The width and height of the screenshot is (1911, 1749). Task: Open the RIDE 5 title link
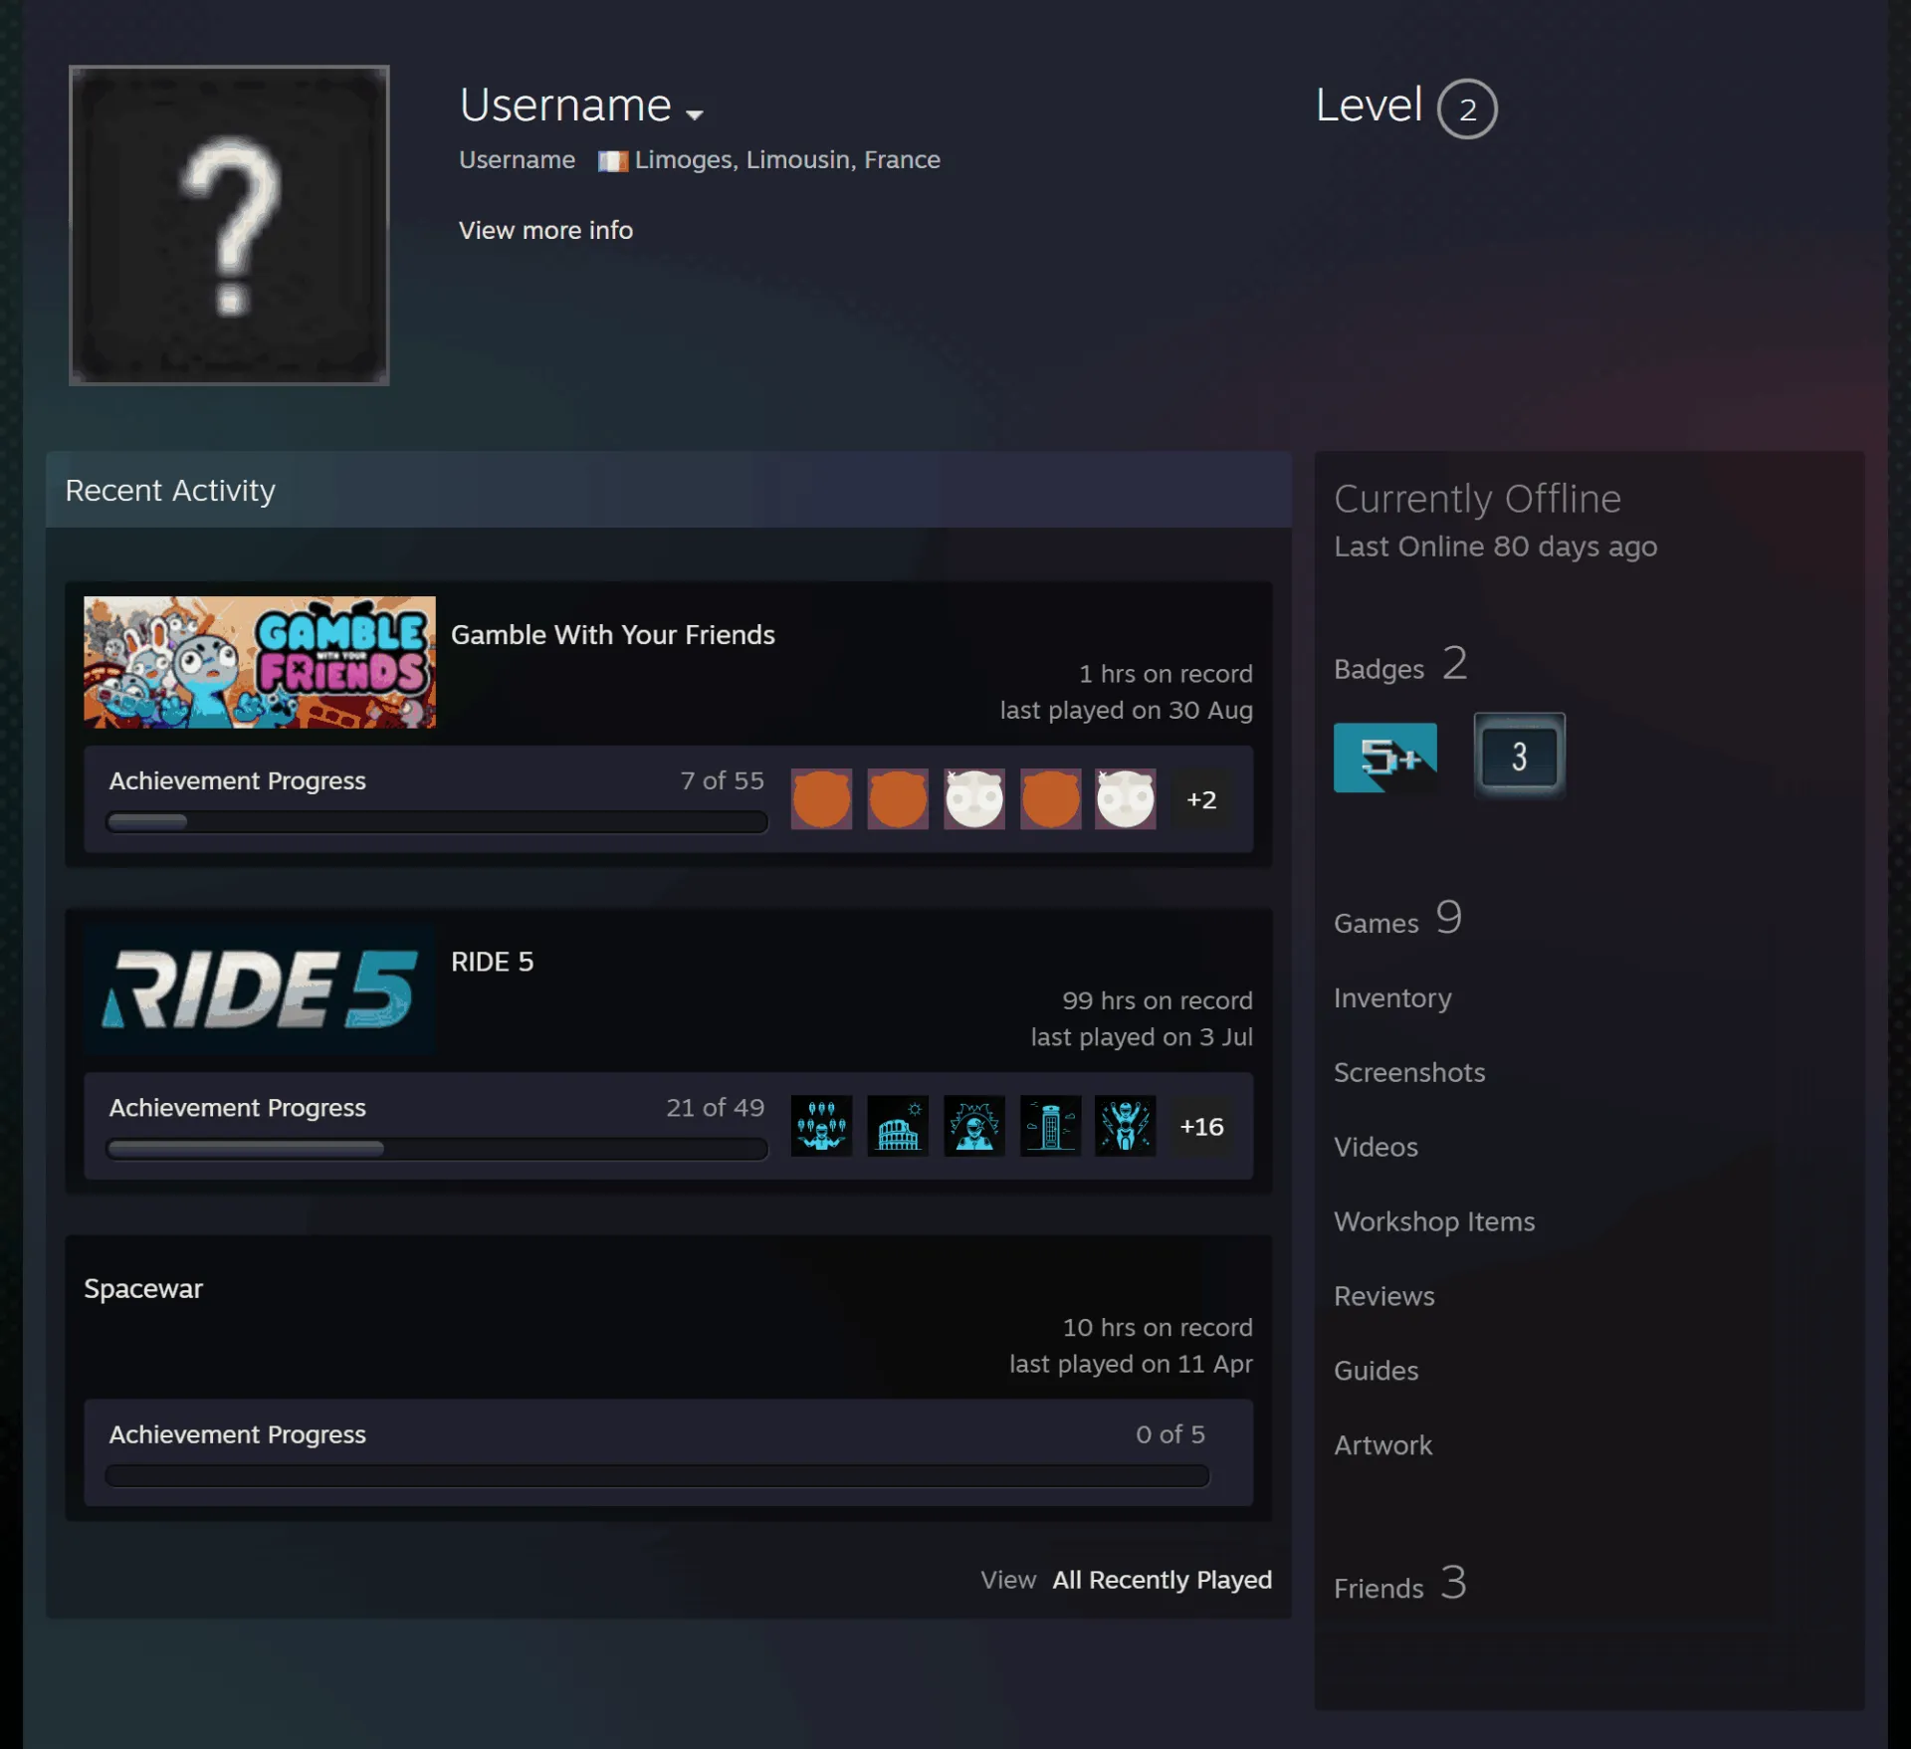tap(492, 962)
